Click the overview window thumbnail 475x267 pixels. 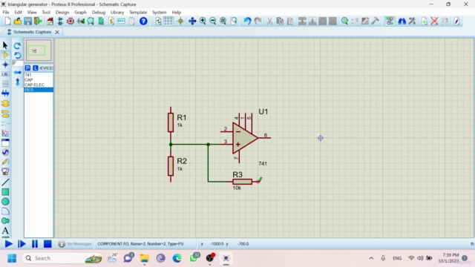point(39,50)
